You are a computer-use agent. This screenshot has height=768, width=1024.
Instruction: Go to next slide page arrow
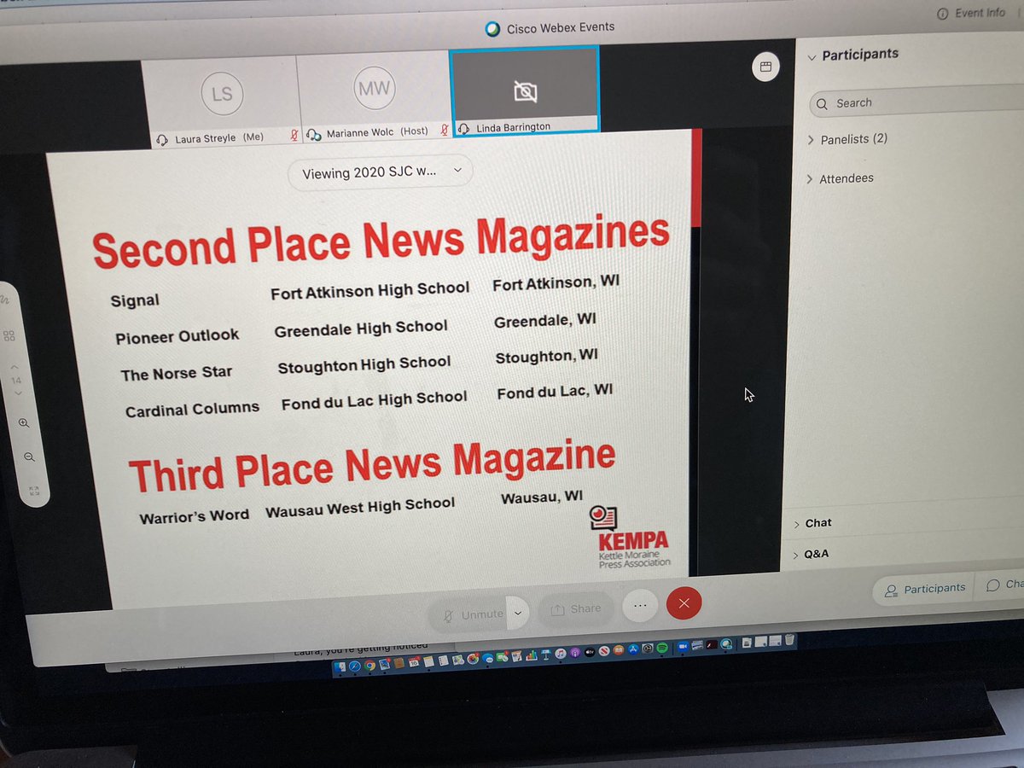coord(19,393)
